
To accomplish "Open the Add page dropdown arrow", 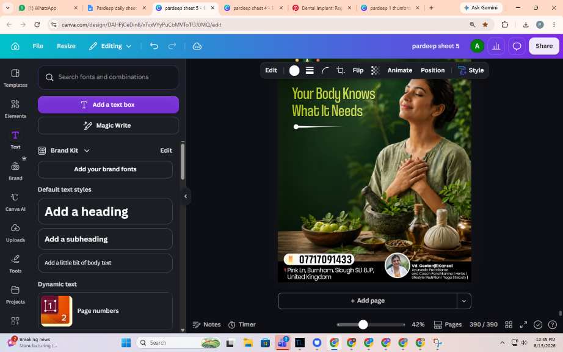I will [x=463, y=301].
